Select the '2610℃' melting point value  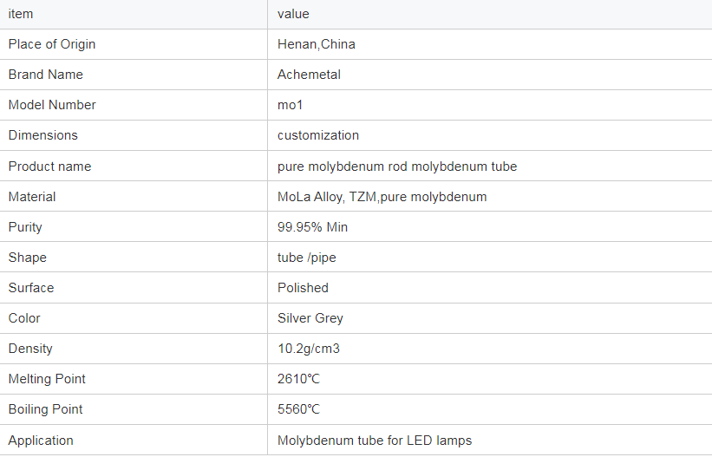pos(299,379)
